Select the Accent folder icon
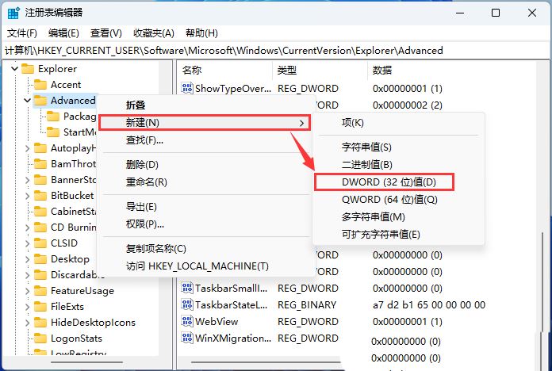This screenshot has height=371, width=552. click(x=40, y=85)
